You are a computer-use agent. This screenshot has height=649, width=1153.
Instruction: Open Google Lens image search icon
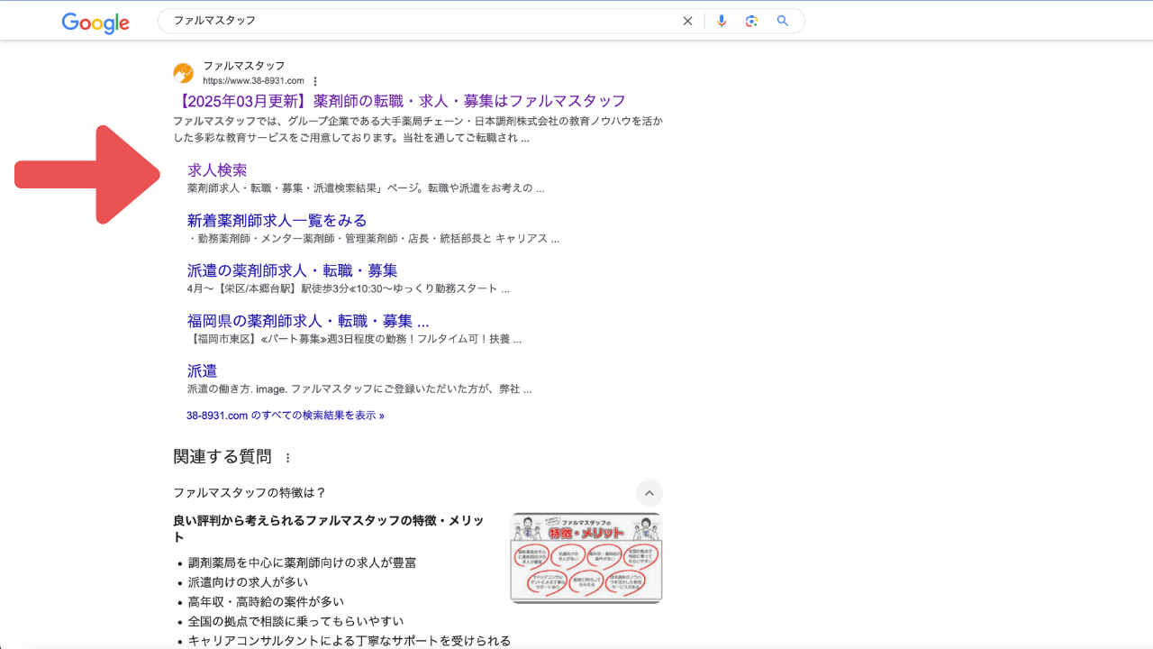pos(751,21)
